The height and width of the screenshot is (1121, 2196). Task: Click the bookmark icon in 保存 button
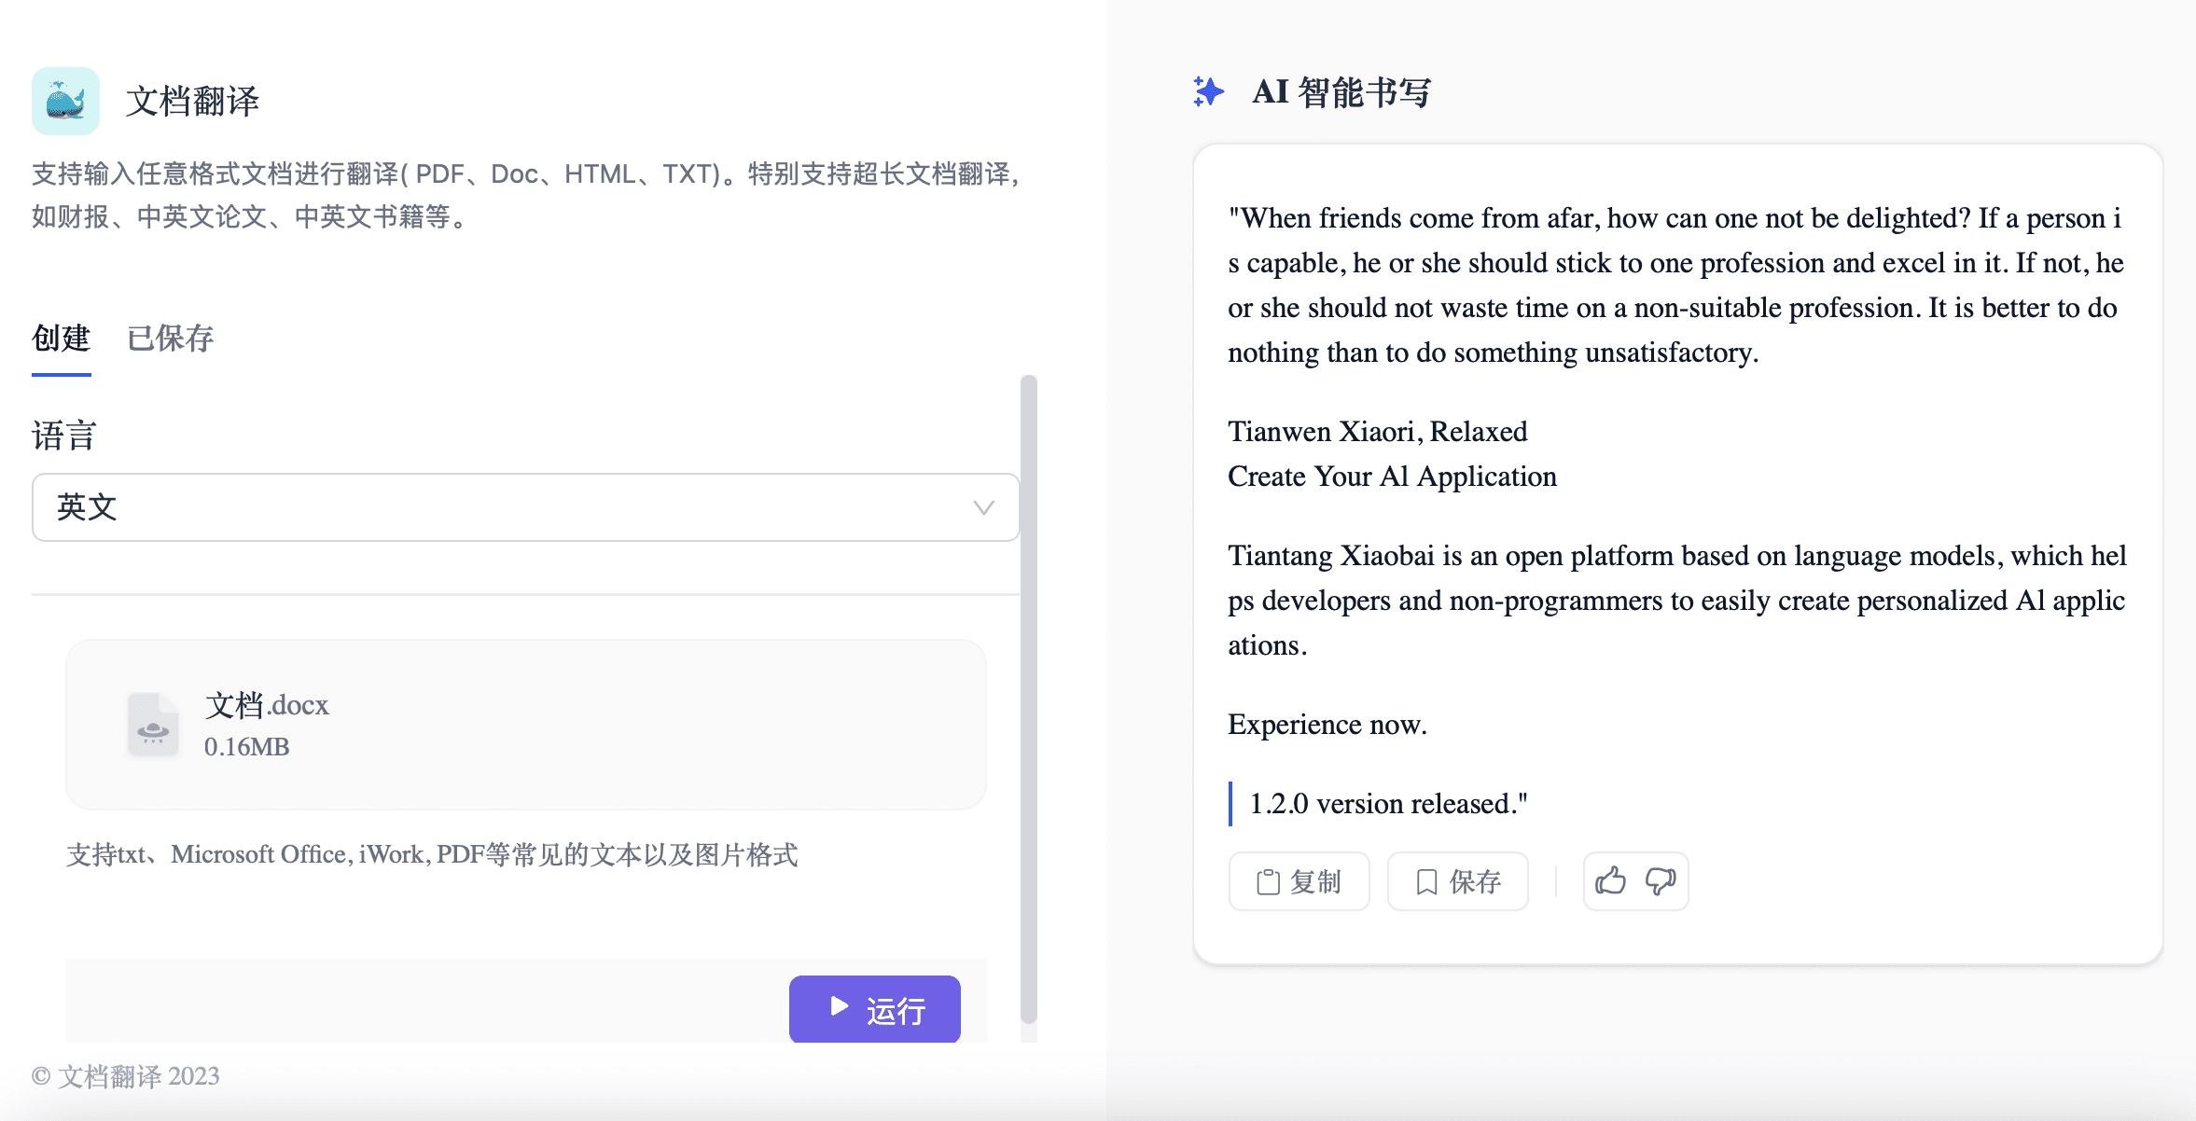(1426, 881)
